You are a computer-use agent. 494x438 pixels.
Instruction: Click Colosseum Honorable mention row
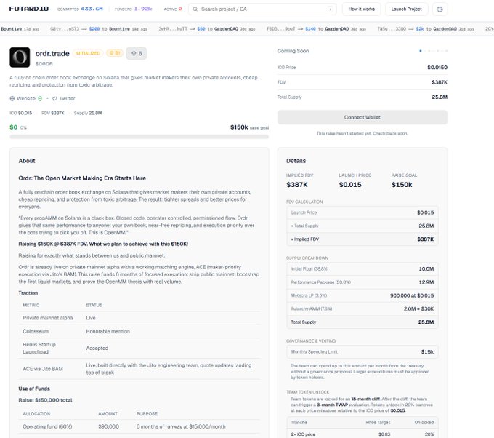[x=139, y=331]
